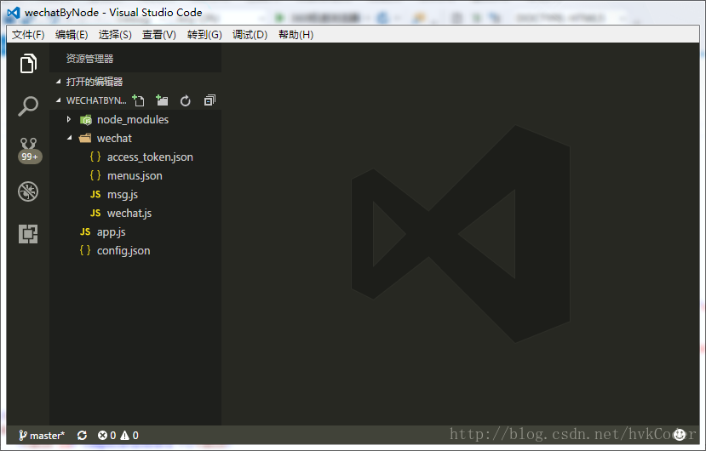Collapse the 打开的编辑器 section

tap(58, 82)
